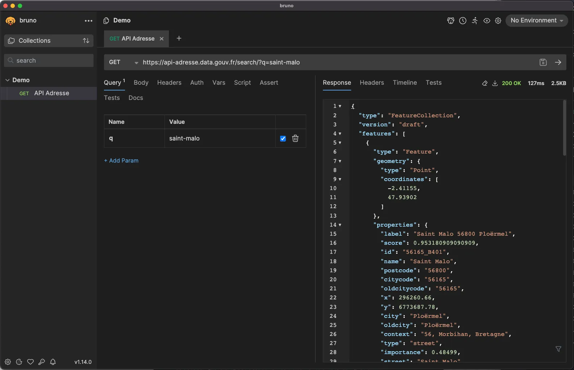Click the sort collections arrows icon
Screen dimensions: 574x370
point(86,41)
